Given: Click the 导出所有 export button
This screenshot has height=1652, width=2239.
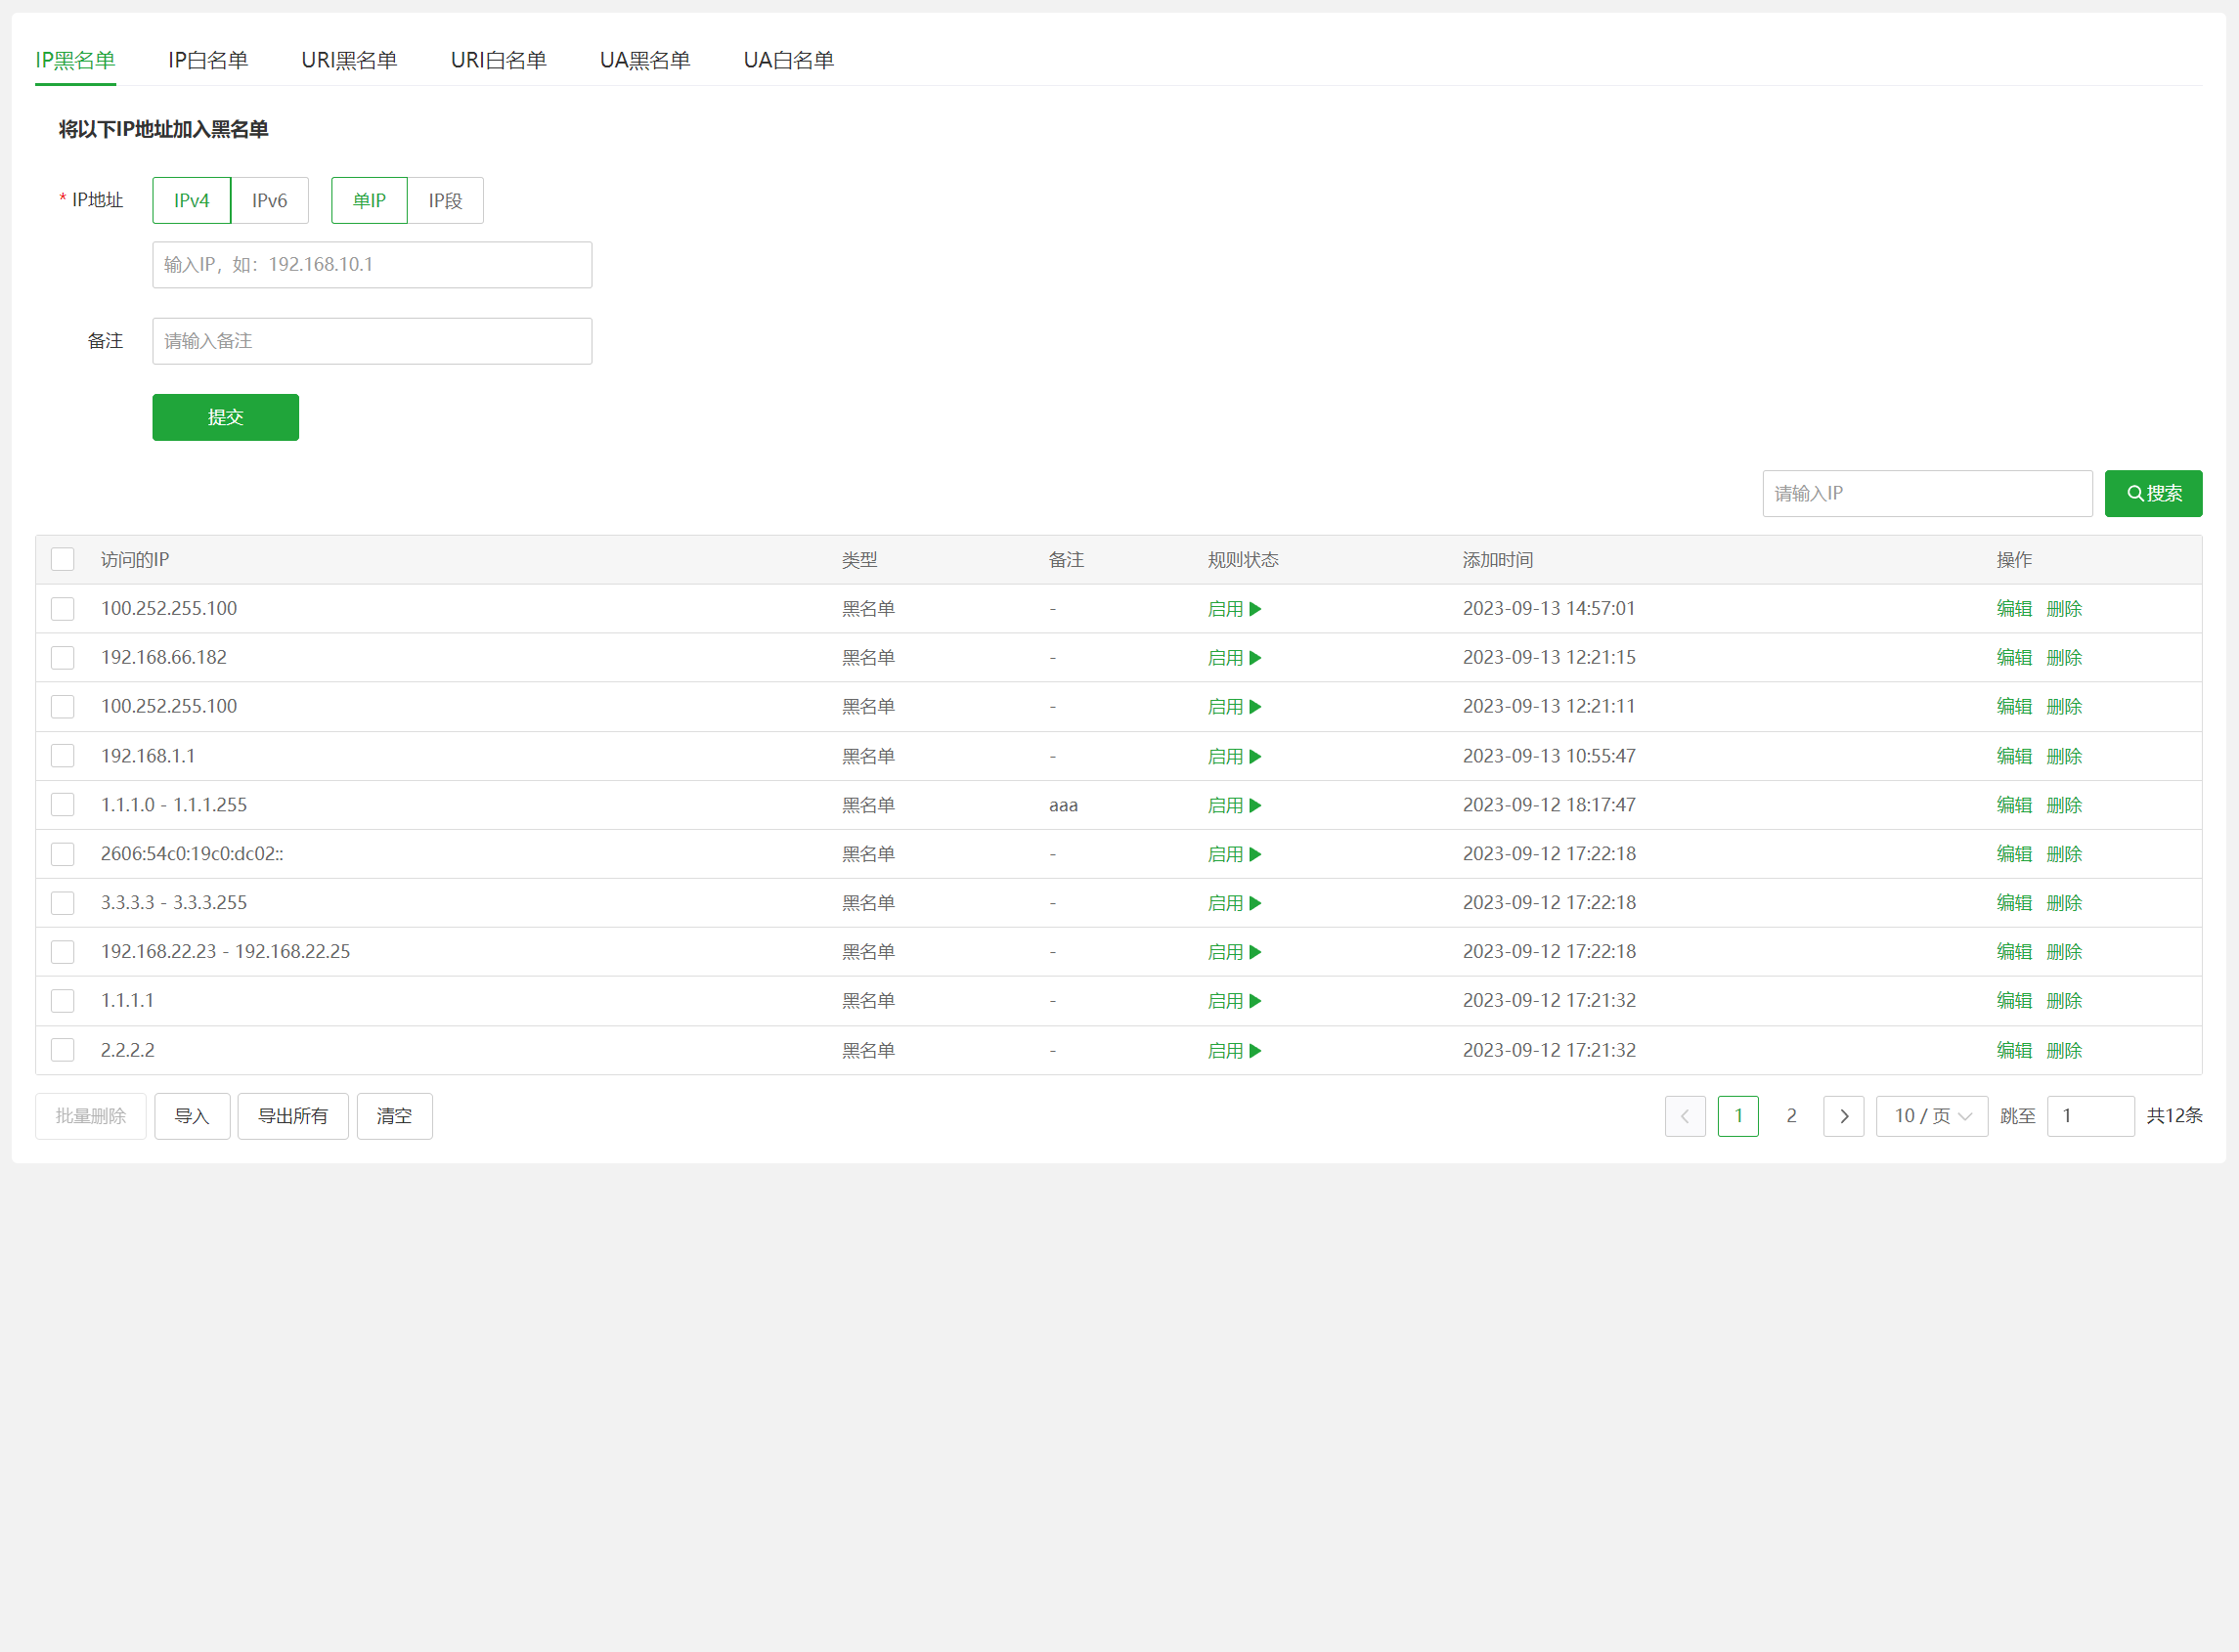Looking at the screenshot, I should [x=292, y=1116].
